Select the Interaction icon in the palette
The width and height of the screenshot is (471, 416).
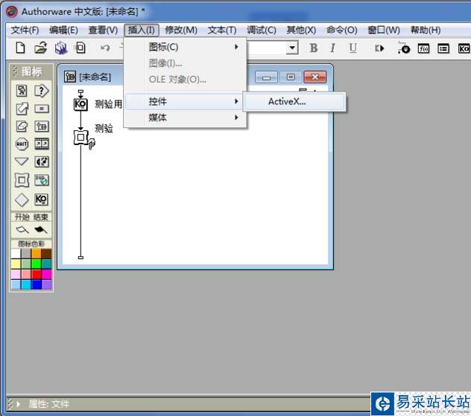pyautogui.click(x=42, y=91)
